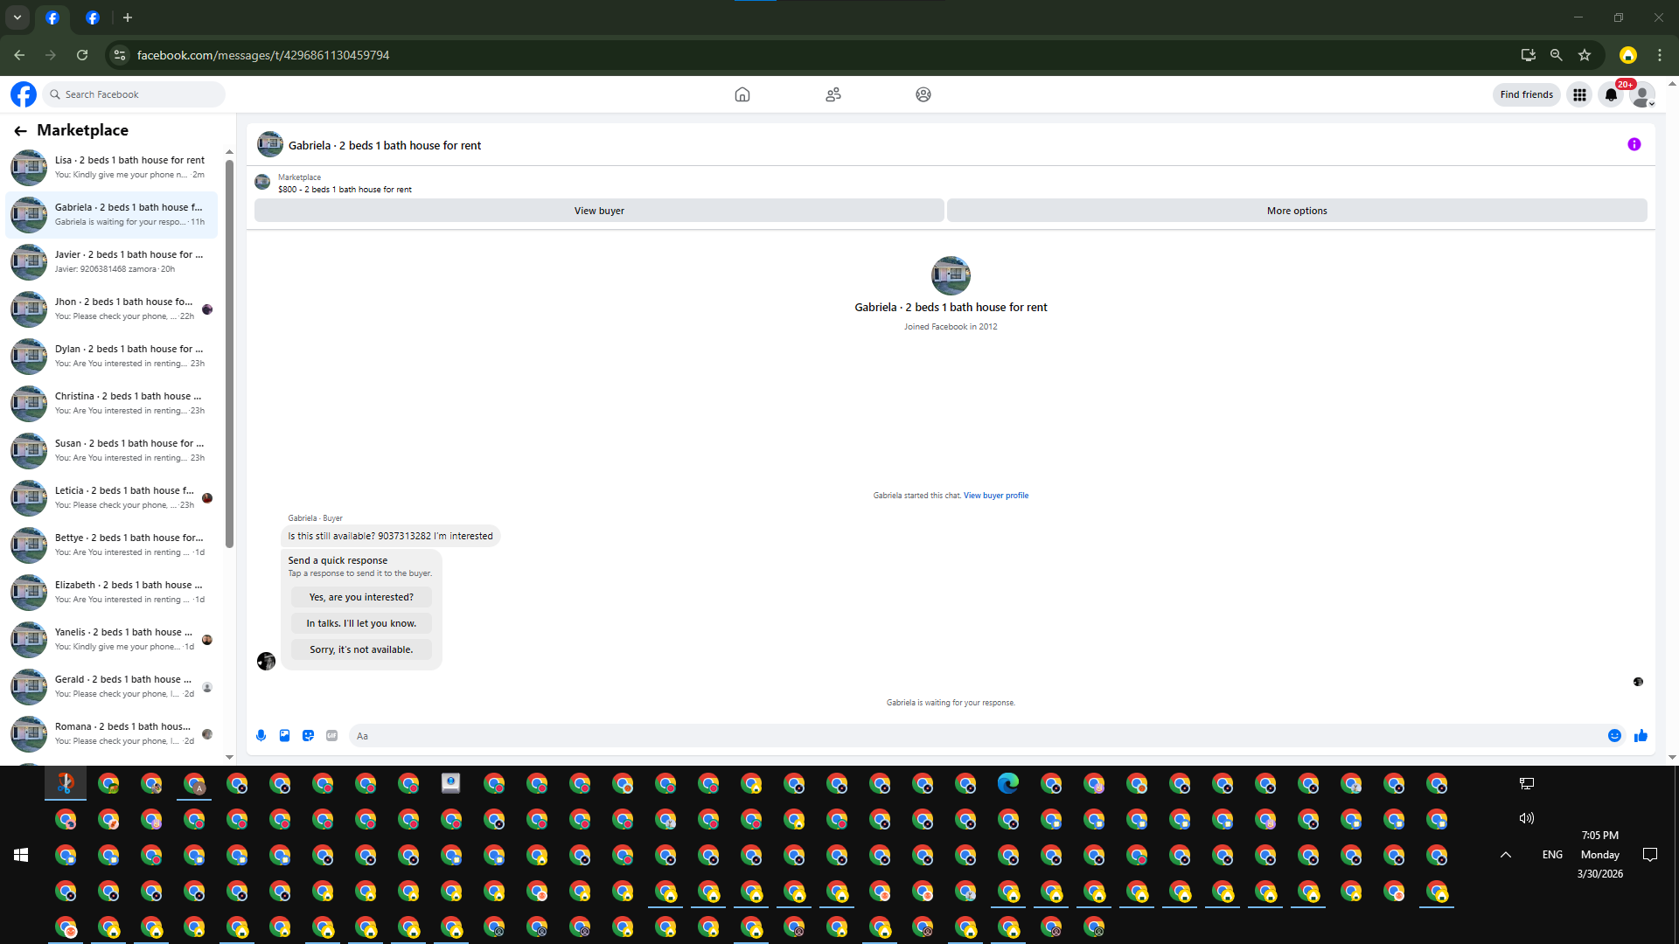This screenshot has width=1679, height=944.
Task: Click the View buyer button
Action: point(599,211)
